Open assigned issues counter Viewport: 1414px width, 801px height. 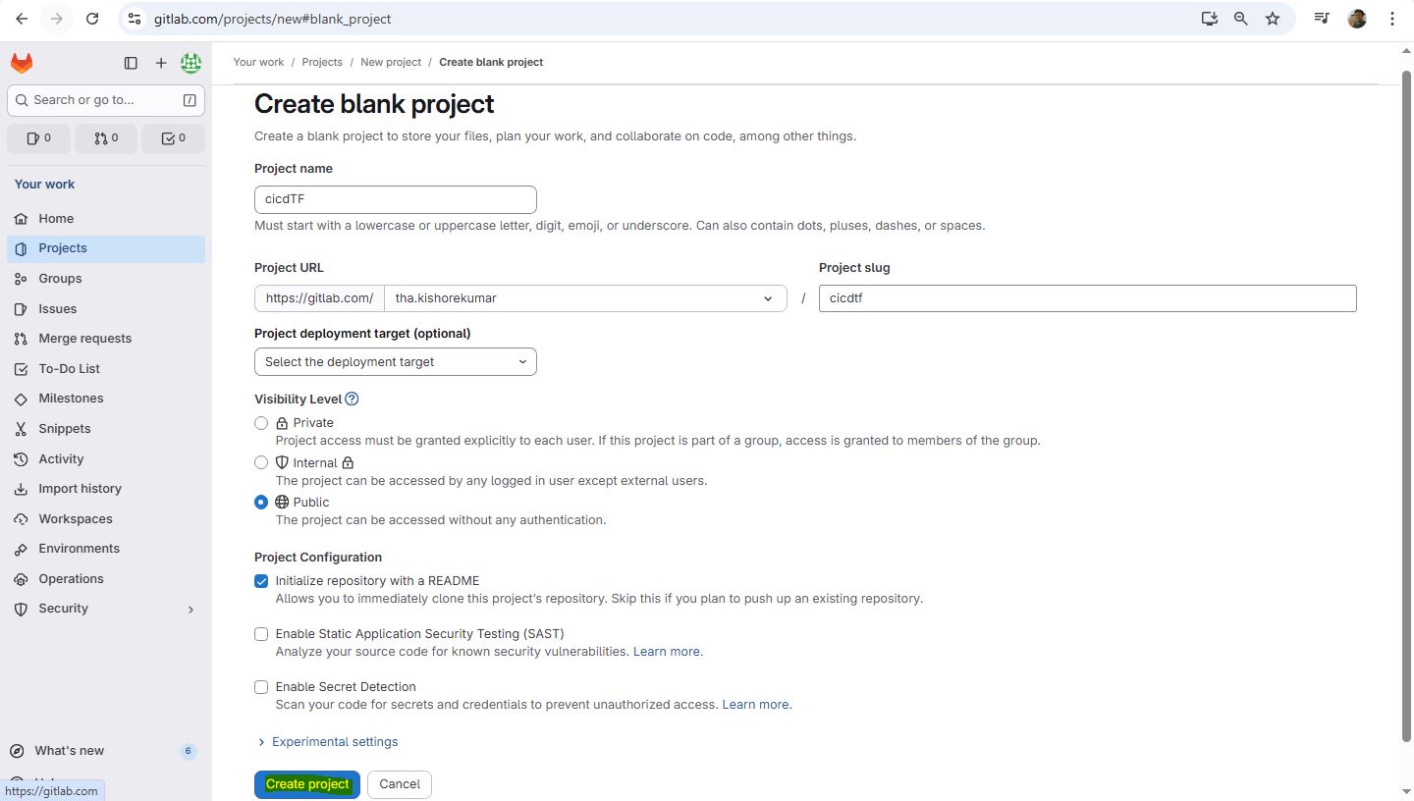pos(39,138)
